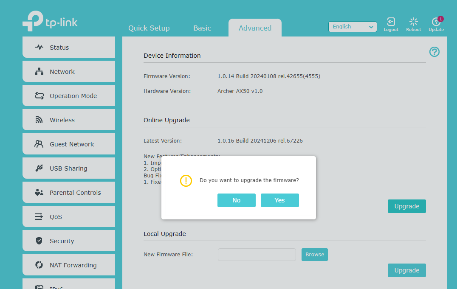
Task: Expand the English language dropdown
Action: (353, 27)
